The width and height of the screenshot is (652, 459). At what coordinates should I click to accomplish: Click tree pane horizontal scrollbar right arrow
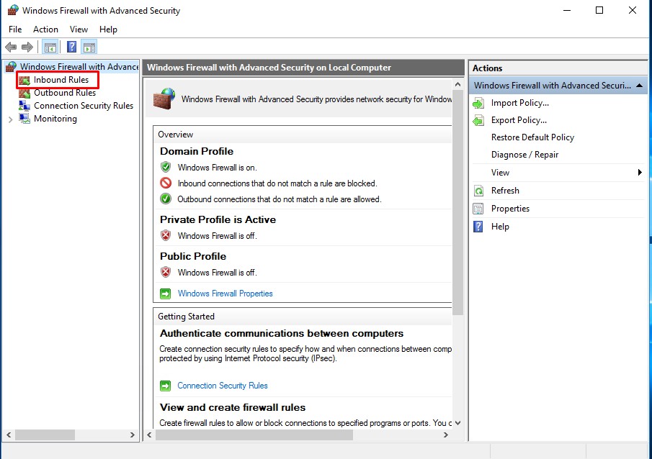133,435
